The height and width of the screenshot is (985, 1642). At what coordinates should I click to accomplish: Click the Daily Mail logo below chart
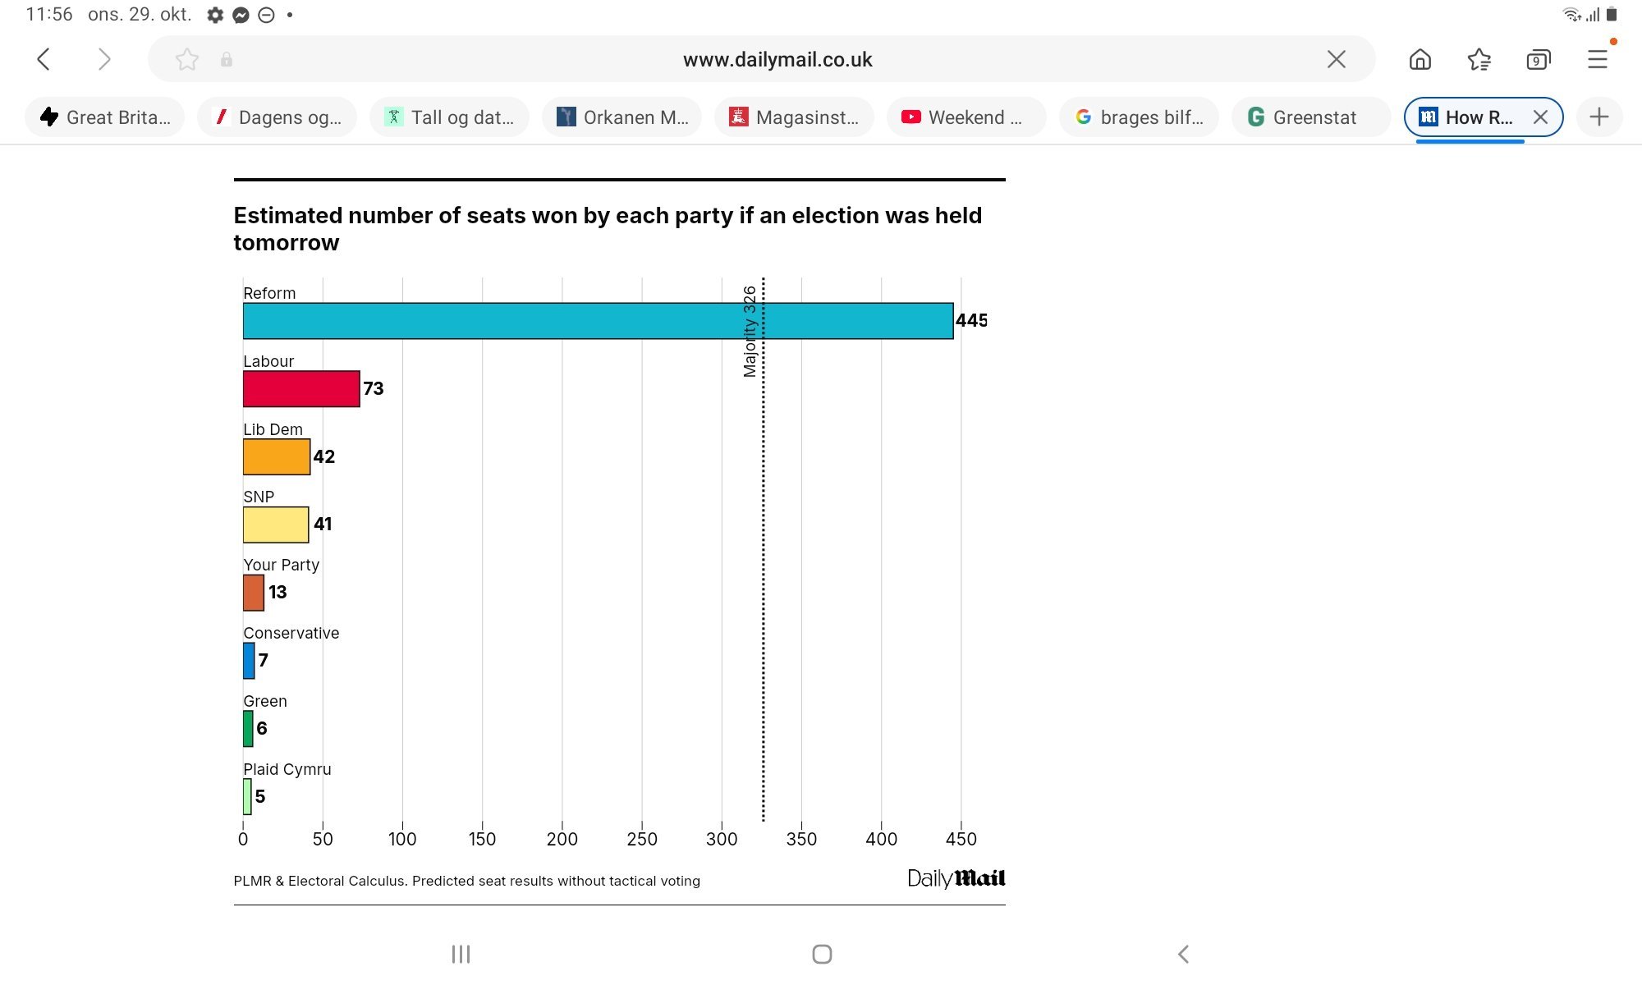[x=956, y=878]
